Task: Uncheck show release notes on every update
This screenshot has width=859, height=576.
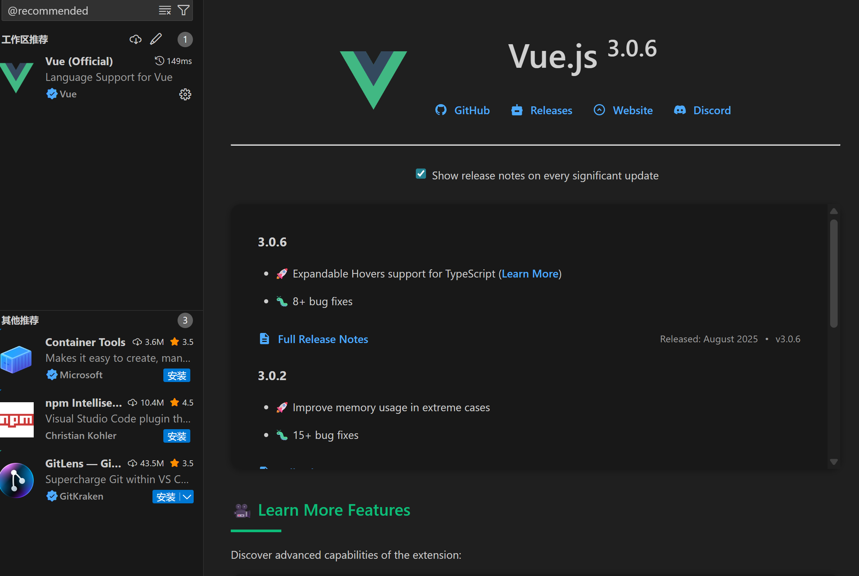Action: pyautogui.click(x=421, y=174)
